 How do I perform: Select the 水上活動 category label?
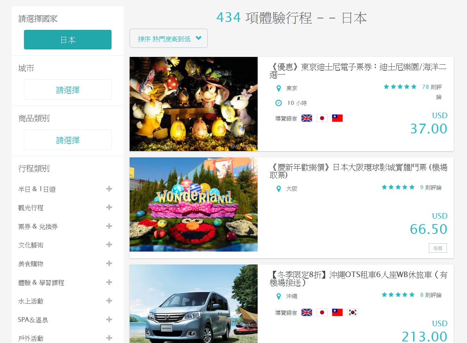(31, 301)
